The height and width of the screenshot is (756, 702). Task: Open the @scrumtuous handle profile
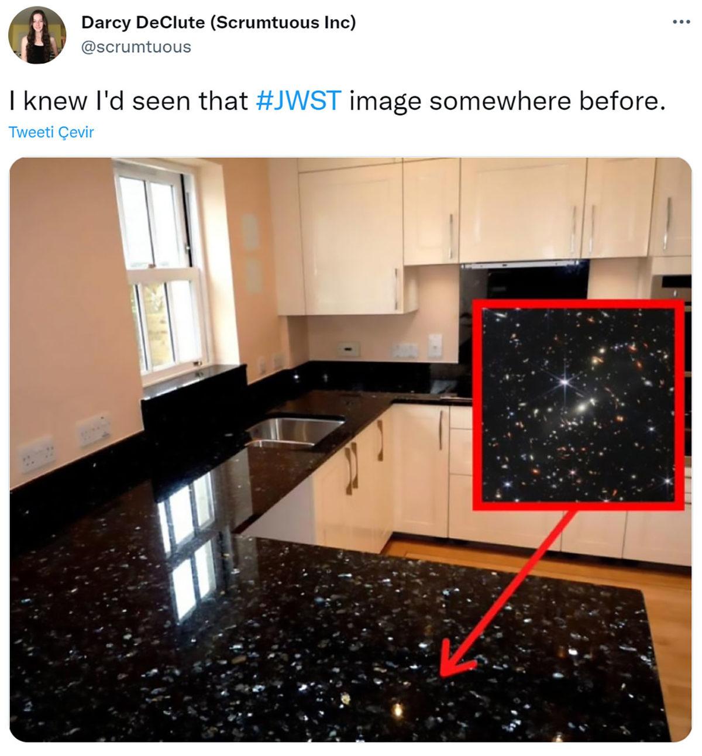(136, 47)
